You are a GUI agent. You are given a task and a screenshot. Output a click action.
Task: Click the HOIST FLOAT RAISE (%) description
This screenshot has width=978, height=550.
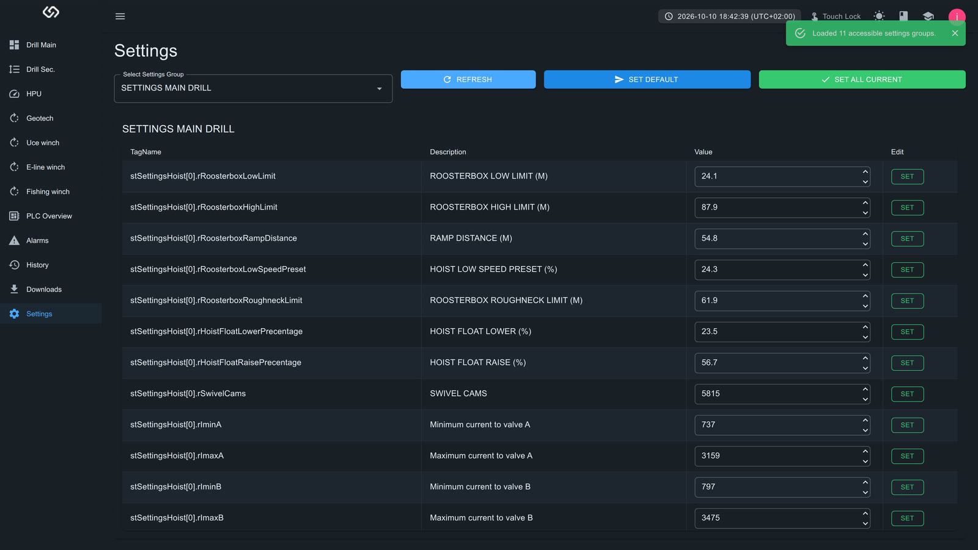pos(478,362)
